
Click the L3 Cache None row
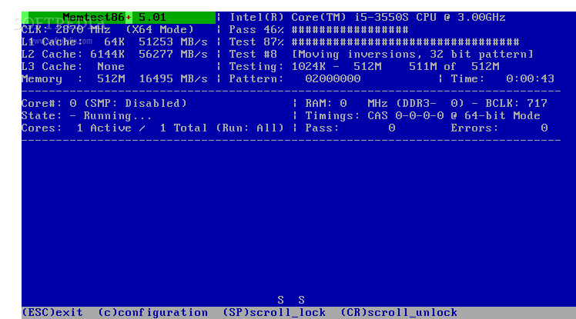click(x=73, y=67)
